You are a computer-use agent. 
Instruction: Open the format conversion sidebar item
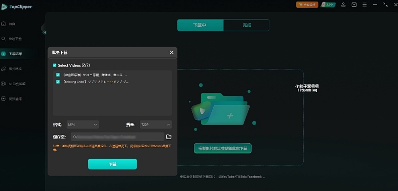click(12, 69)
